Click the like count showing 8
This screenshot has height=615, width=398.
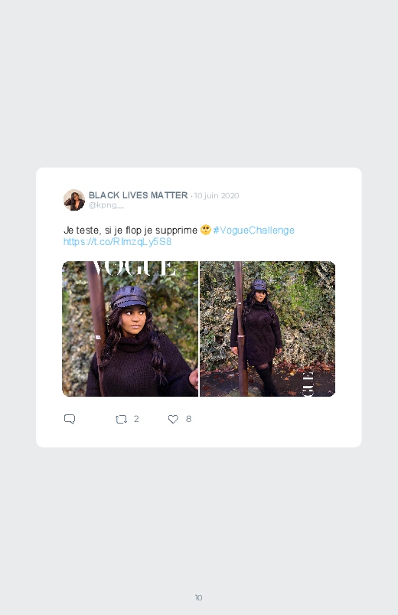[188, 418]
